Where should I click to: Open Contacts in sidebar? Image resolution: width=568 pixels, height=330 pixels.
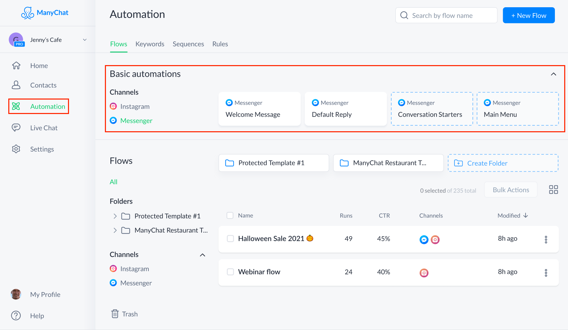coord(43,85)
